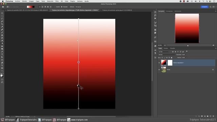This screenshot has height=122, width=217.
Task: Open the Layers panel flyout menu
Action: (x=216, y=48)
